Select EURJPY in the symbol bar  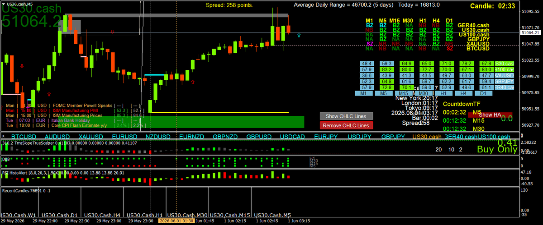point(326,136)
